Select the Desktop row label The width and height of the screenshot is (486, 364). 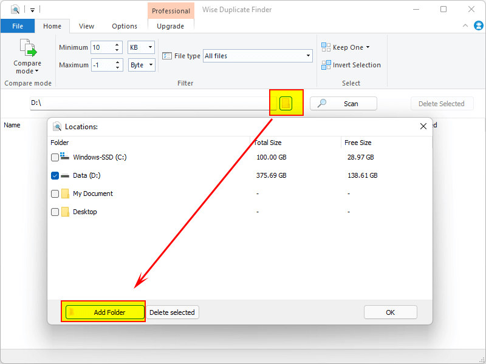[85, 212]
